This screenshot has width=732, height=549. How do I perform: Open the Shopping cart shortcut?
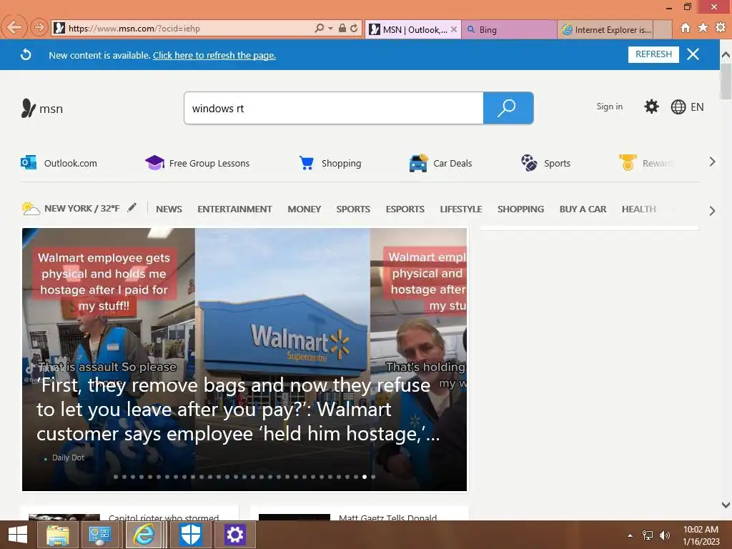pos(330,163)
